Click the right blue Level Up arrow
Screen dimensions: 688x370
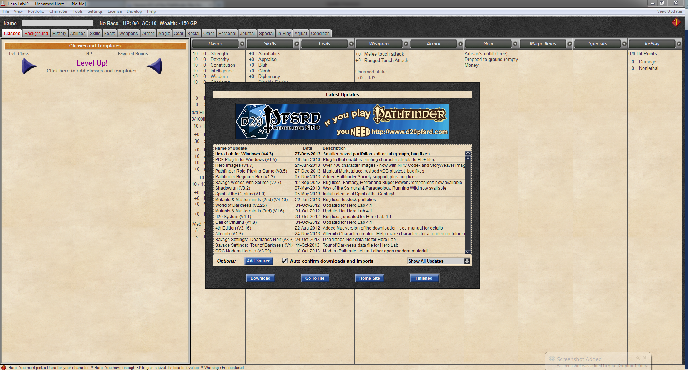(x=155, y=66)
